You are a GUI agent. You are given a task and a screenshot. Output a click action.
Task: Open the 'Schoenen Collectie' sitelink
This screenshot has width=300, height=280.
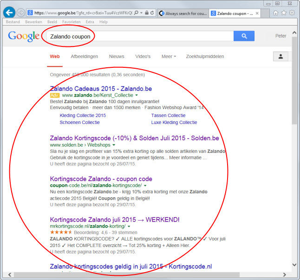pos(79,122)
